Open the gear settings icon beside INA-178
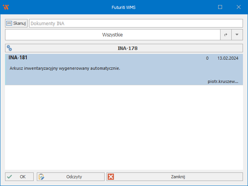 click(9, 48)
